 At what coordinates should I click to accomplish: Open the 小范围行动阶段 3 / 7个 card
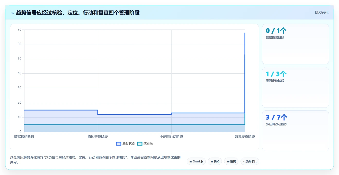[295, 131]
